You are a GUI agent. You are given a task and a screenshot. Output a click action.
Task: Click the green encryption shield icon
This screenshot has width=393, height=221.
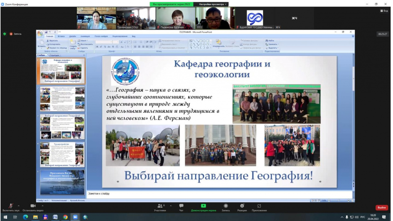(5, 34)
